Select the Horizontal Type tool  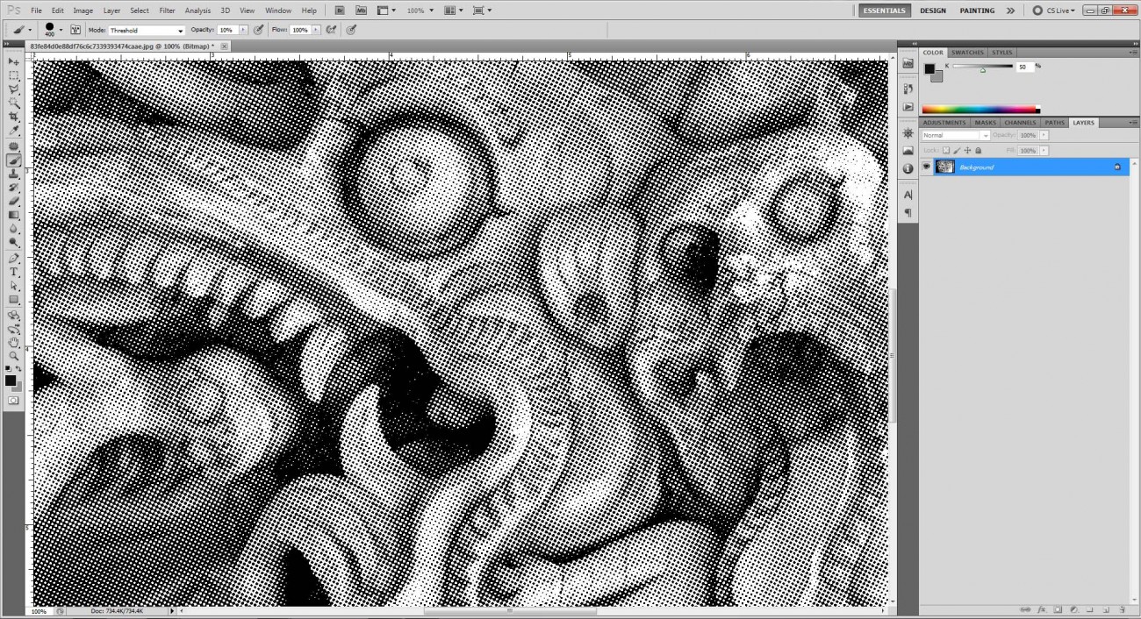pyautogui.click(x=14, y=272)
